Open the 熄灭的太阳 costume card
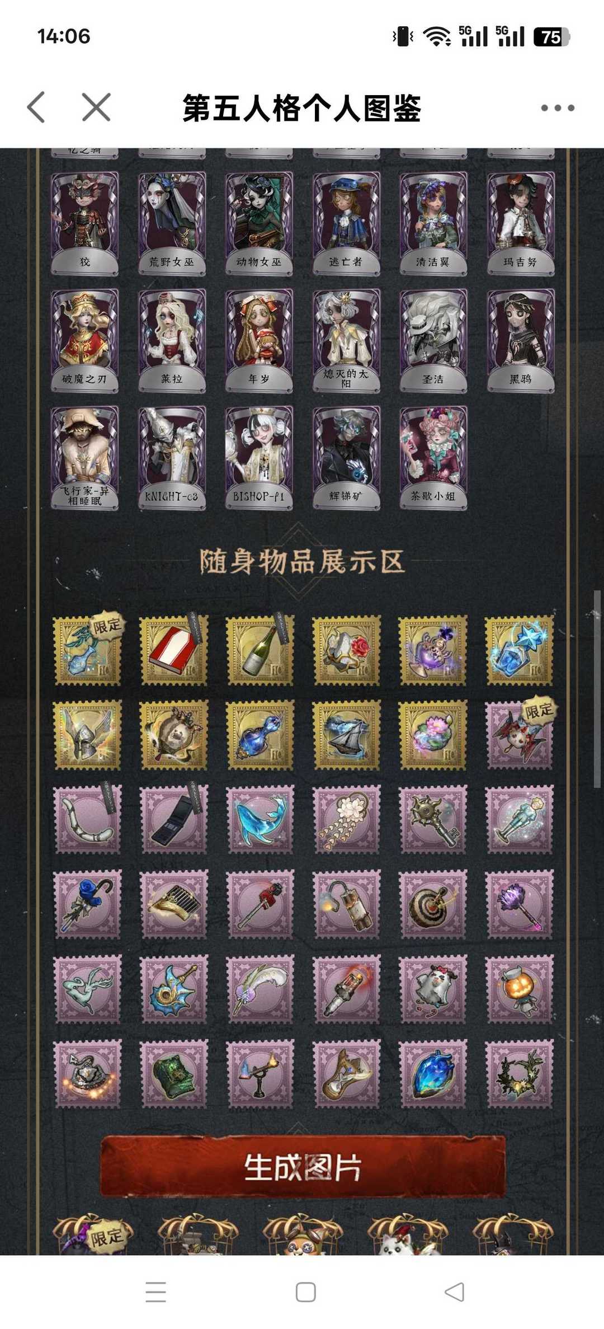This screenshot has width=604, height=1329. [346, 340]
